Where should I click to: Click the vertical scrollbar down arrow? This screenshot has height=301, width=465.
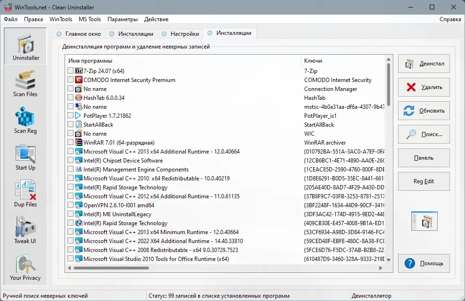tap(389, 260)
